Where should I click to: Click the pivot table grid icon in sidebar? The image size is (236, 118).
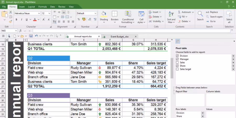coord(178,41)
